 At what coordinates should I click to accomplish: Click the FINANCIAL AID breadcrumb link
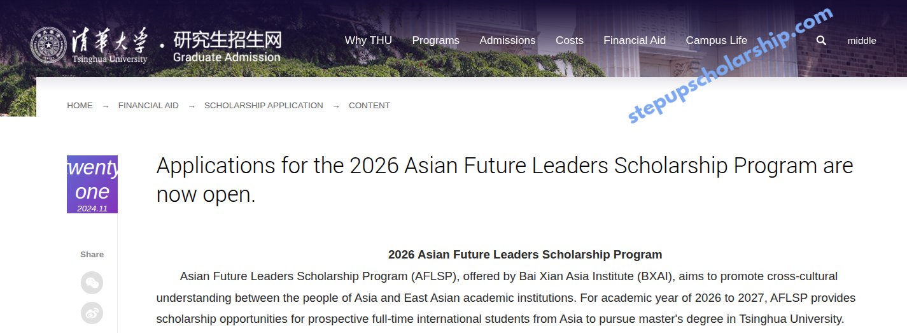tap(148, 106)
